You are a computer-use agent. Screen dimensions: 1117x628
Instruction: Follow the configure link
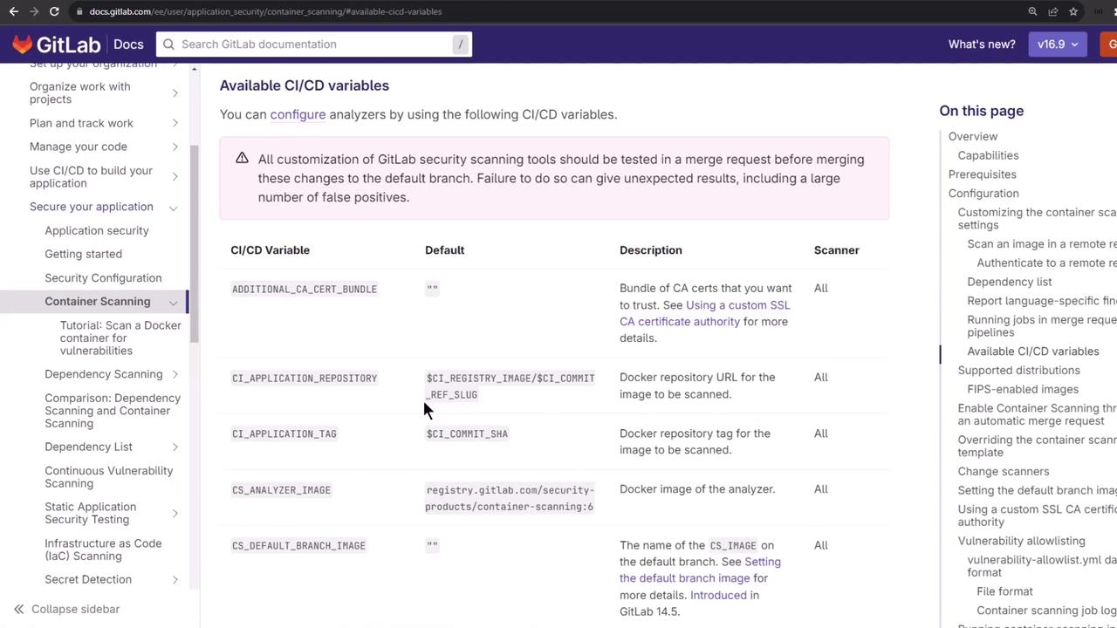tap(298, 114)
